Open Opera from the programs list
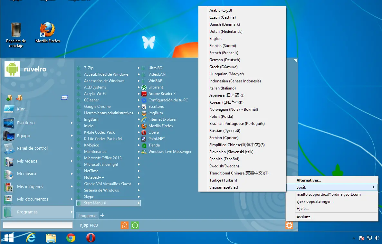Image resolution: width=382 pixels, height=244 pixels. point(153,132)
